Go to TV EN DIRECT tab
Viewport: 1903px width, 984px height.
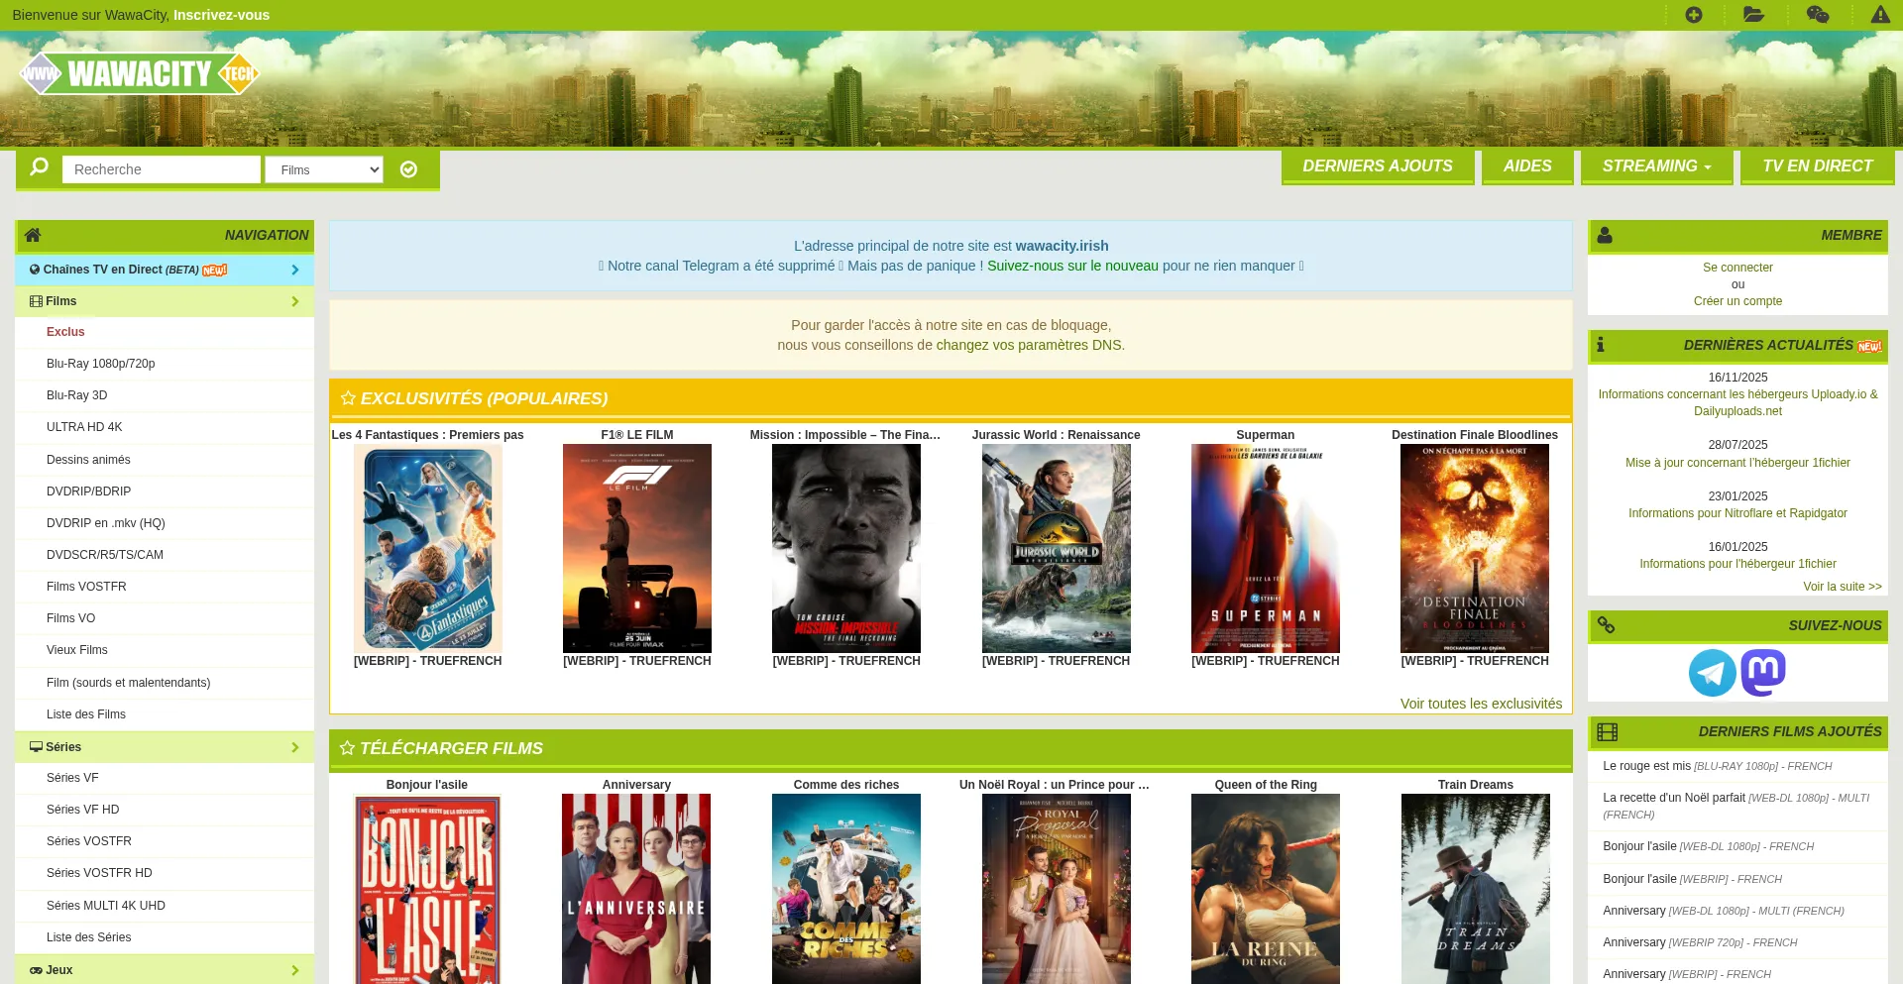coord(1817,166)
